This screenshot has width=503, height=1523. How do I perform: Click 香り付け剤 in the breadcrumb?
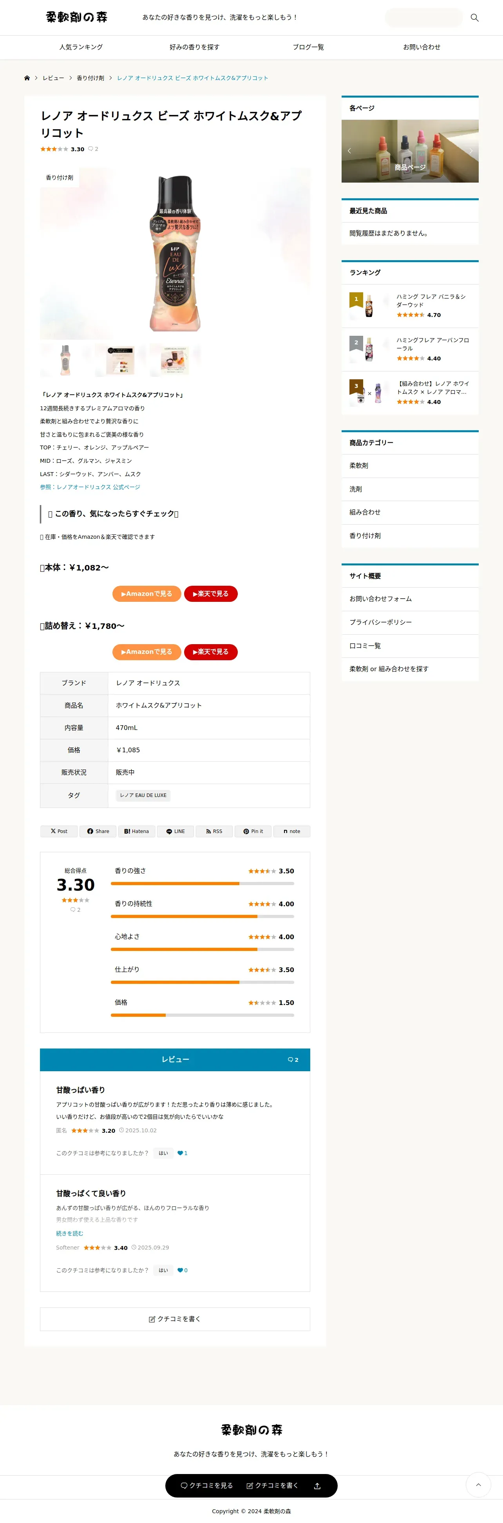coord(90,78)
